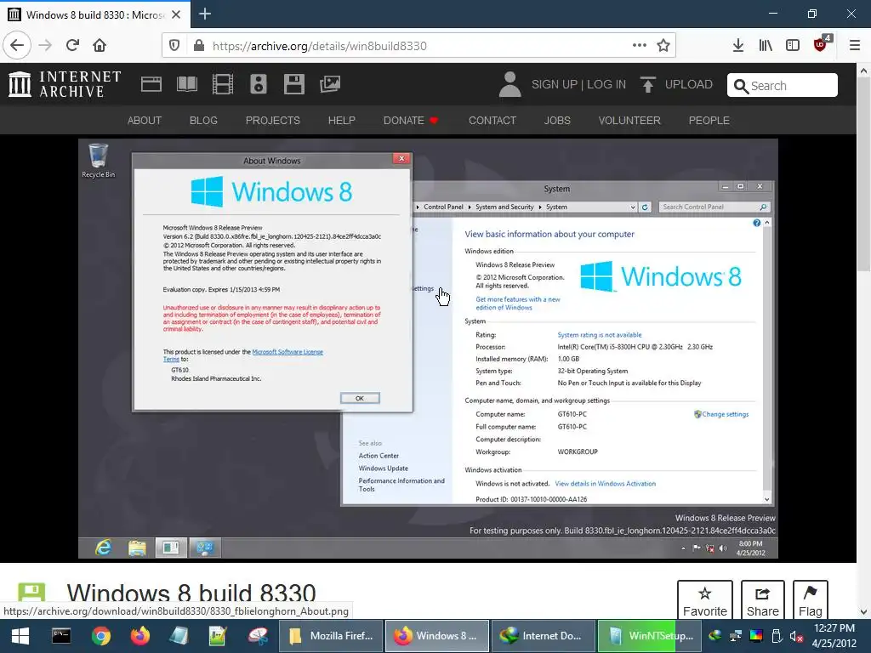Open the Firefox hamburger menu
Screen dimensions: 871x653
[x=855, y=46]
